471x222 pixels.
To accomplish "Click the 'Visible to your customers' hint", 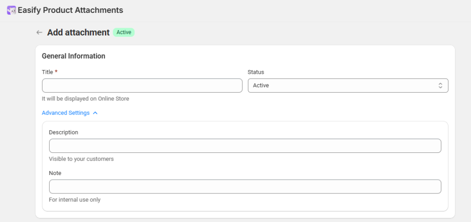I will [81, 159].
